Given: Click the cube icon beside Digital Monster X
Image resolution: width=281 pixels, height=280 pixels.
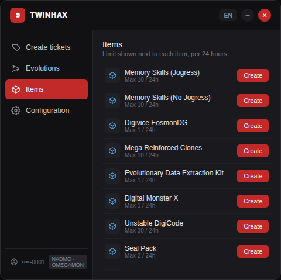Looking at the screenshot, I should (112, 201).
